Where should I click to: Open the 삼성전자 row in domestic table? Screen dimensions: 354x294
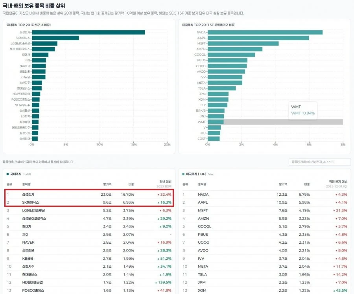(x=89, y=194)
